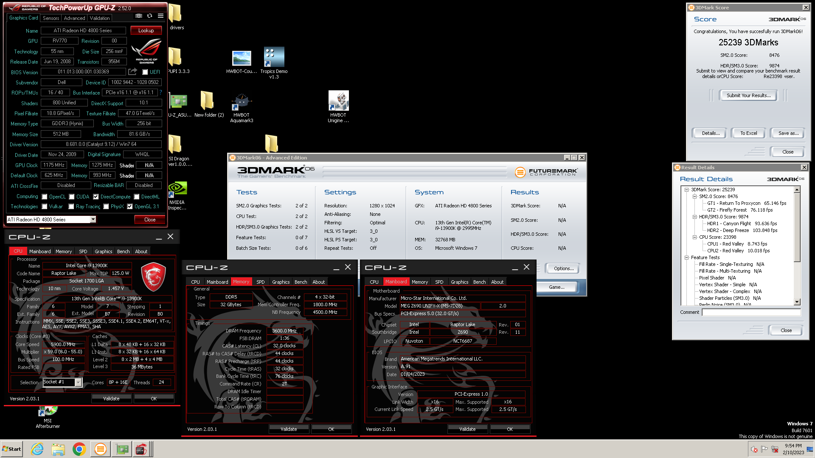Click the Save as... button
Image resolution: width=815 pixels, height=458 pixels.
pos(788,133)
